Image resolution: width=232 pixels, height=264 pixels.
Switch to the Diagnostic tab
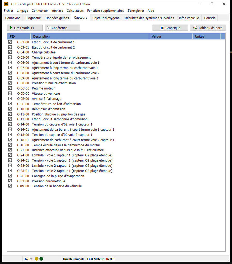click(x=33, y=18)
